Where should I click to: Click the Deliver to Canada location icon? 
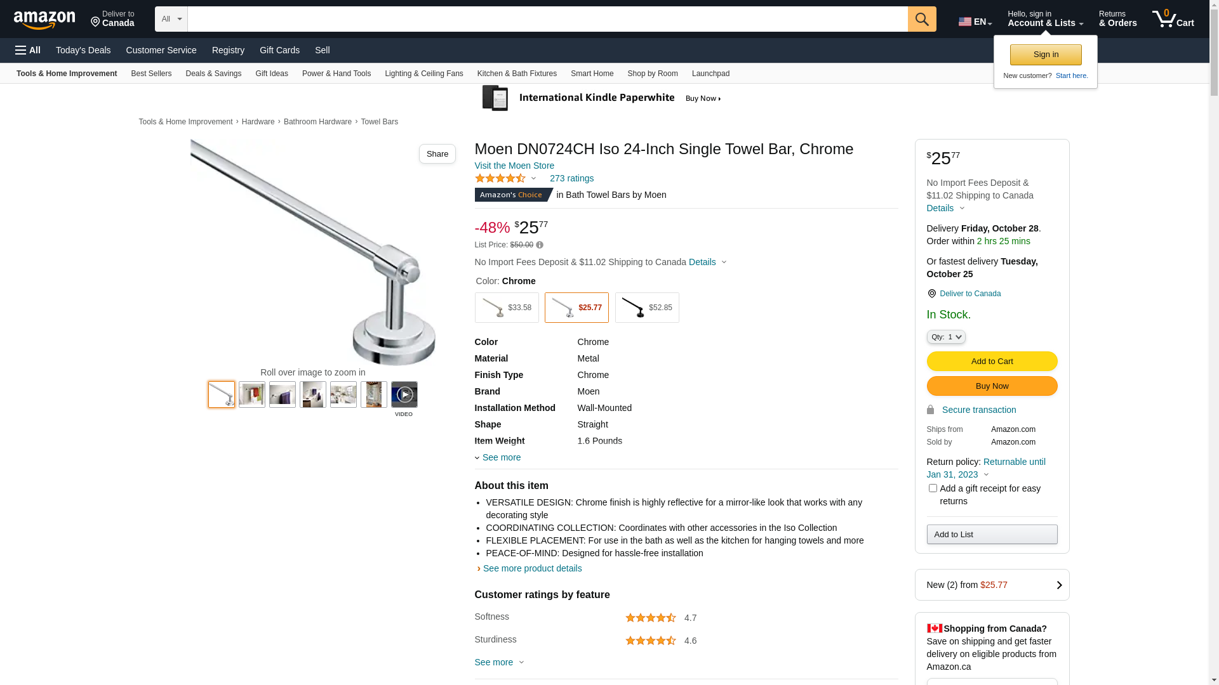click(x=931, y=294)
